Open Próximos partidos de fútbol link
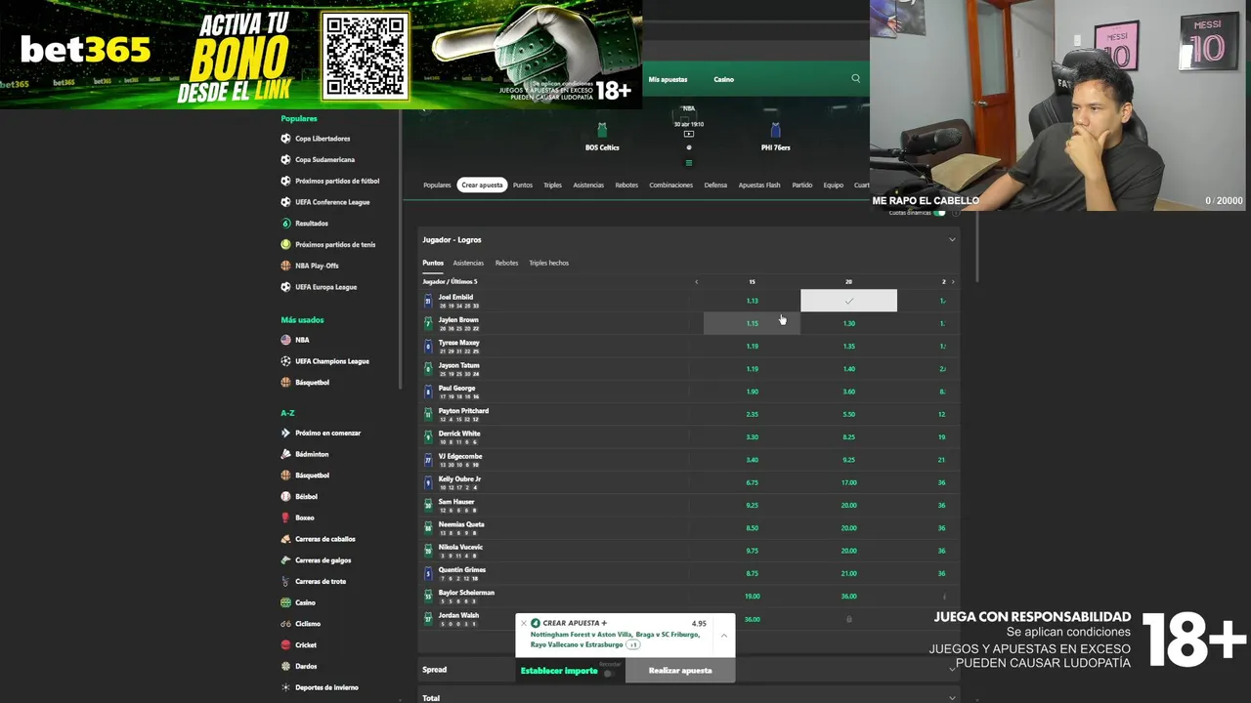This screenshot has width=1251, height=703. coord(337,181)
